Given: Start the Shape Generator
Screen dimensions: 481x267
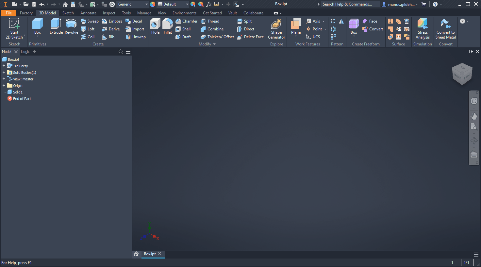Looking at the screenshot, I should coord(276,29).
